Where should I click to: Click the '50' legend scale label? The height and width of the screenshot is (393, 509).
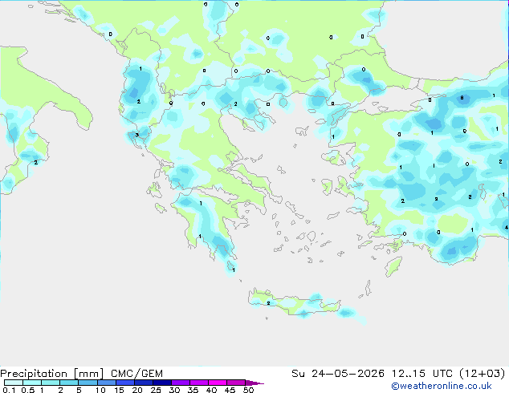pos(249,390)
